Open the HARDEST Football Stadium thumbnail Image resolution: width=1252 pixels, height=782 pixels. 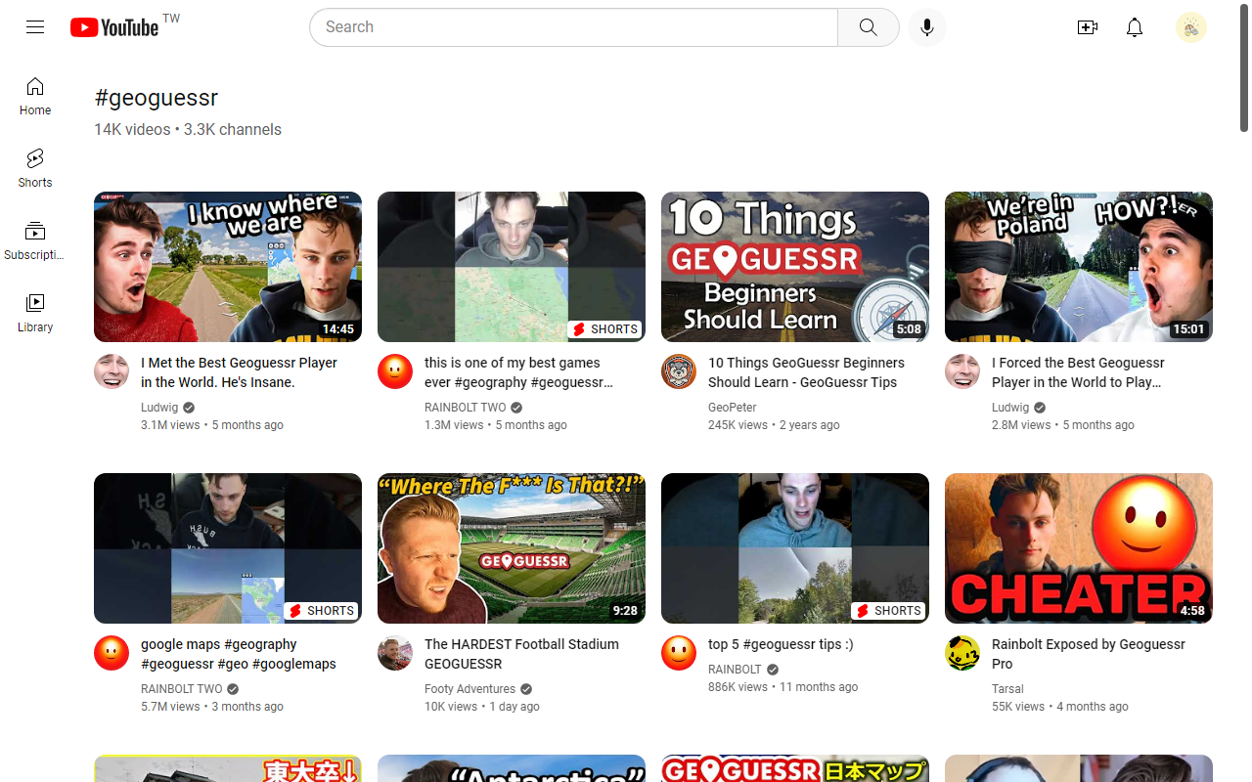[x=512, y=548]
